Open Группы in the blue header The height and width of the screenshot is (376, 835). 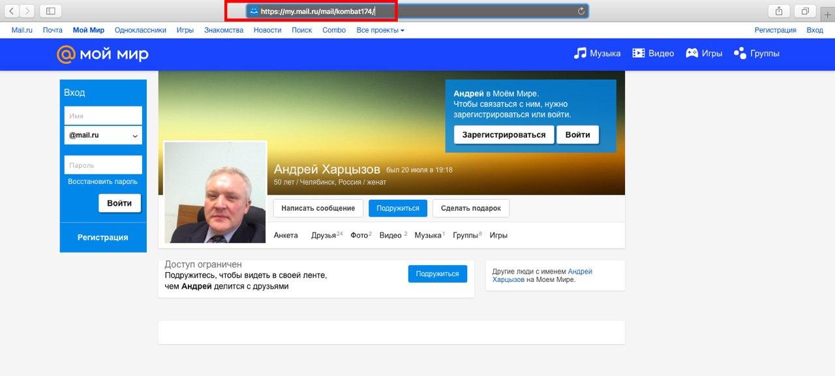pos(757,54)
